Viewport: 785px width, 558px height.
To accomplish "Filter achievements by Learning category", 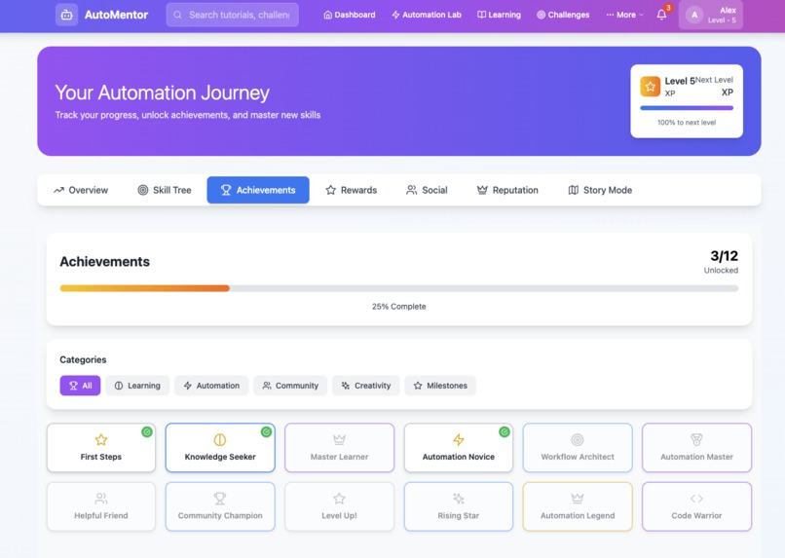I will click(137, 386).
